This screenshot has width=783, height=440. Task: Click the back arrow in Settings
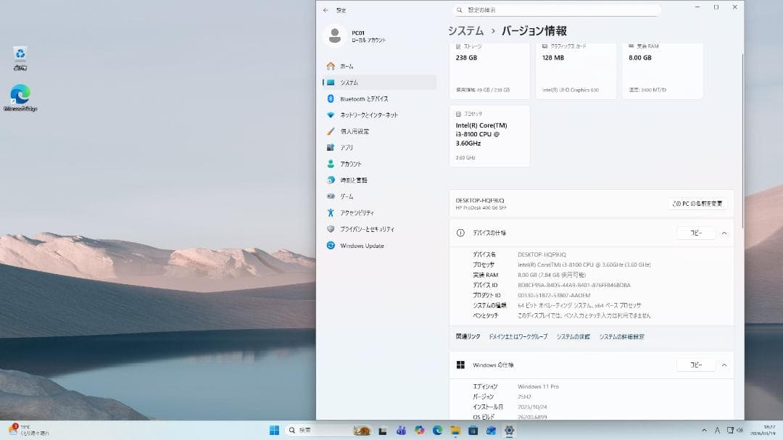[x=326, y=10]
